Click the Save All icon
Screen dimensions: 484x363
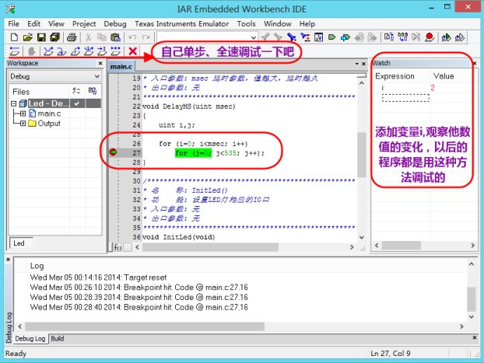point(55,37)
